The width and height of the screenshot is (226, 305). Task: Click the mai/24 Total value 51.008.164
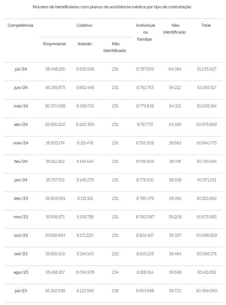pos(206,106)
